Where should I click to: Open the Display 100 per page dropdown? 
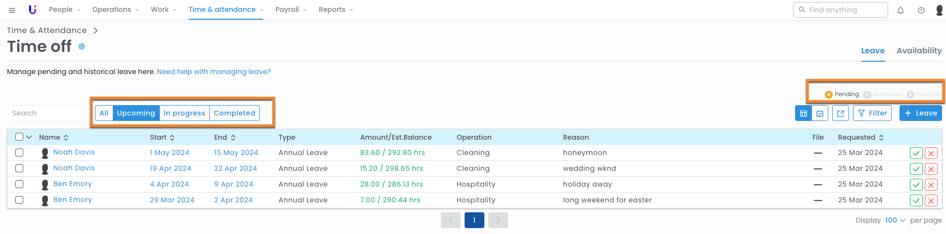pos(895,220)
